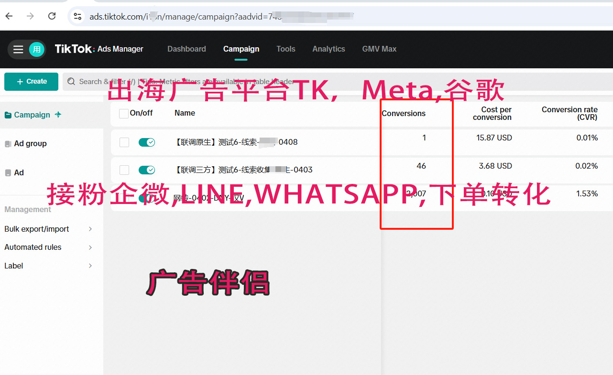Toggle off the campaign ending 0408
The image size is (613, 375).
tap(147, 142)
